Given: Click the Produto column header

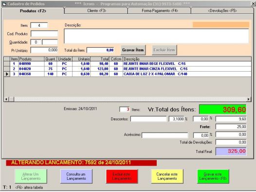Looking at the screenshot, I should 32,59.
